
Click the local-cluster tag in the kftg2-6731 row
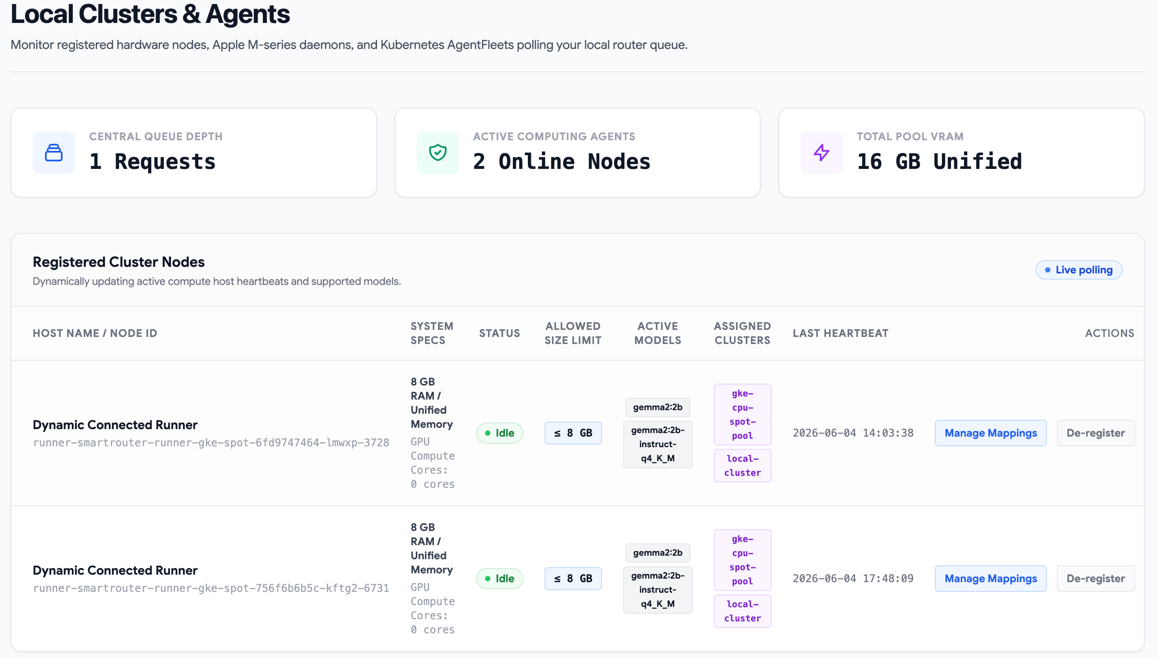[x=742, y=611]
